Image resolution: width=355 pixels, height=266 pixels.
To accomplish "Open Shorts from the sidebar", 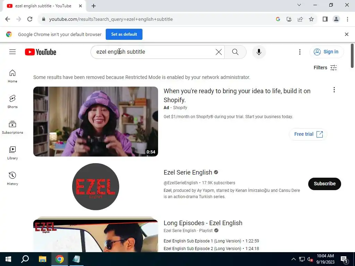I will click(x=12, y=102).
